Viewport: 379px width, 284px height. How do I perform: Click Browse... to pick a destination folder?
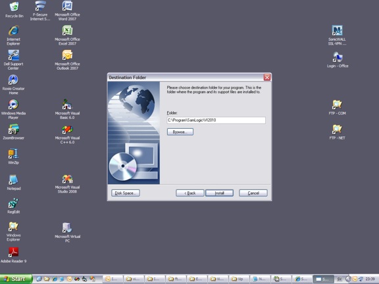[x=180, y=132]
